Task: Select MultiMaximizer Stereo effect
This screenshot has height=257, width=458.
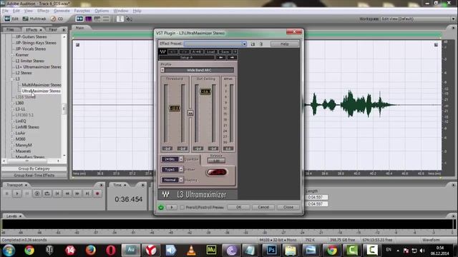Action: (x=42, y=85)
